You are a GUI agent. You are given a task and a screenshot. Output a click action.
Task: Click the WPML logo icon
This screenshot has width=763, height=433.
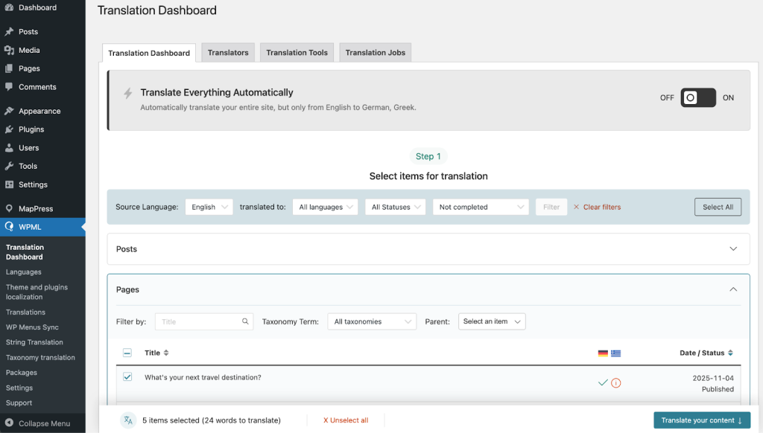(x=9, y=227)
